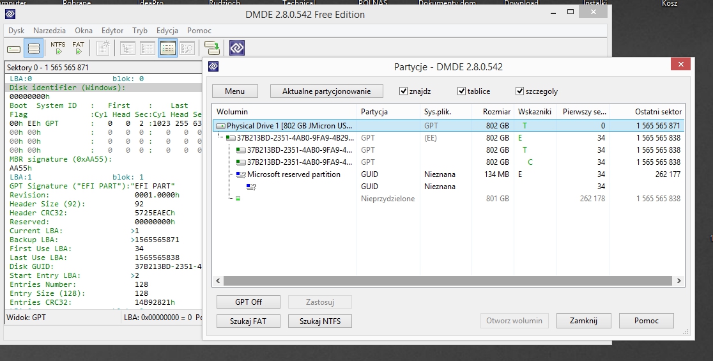Click the Partycje dialog title icon
This screenshot has width=713, height=361.
click(x=213, y=66)
